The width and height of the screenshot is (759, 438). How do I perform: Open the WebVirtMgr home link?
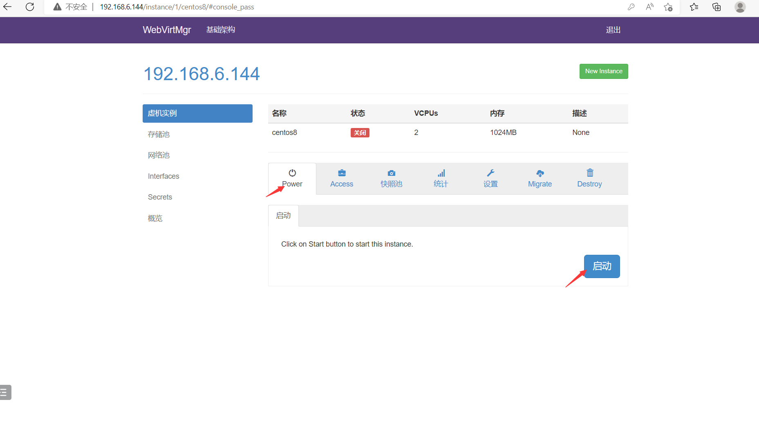coord(167,30)
